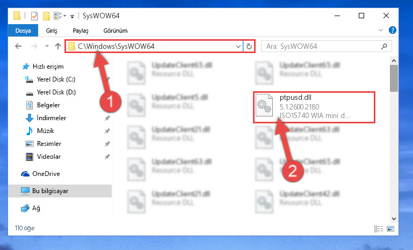This screenshot has width=413, height=250.
Task: Select the ptpusd.dll file
Action: [x=314, y=107]
